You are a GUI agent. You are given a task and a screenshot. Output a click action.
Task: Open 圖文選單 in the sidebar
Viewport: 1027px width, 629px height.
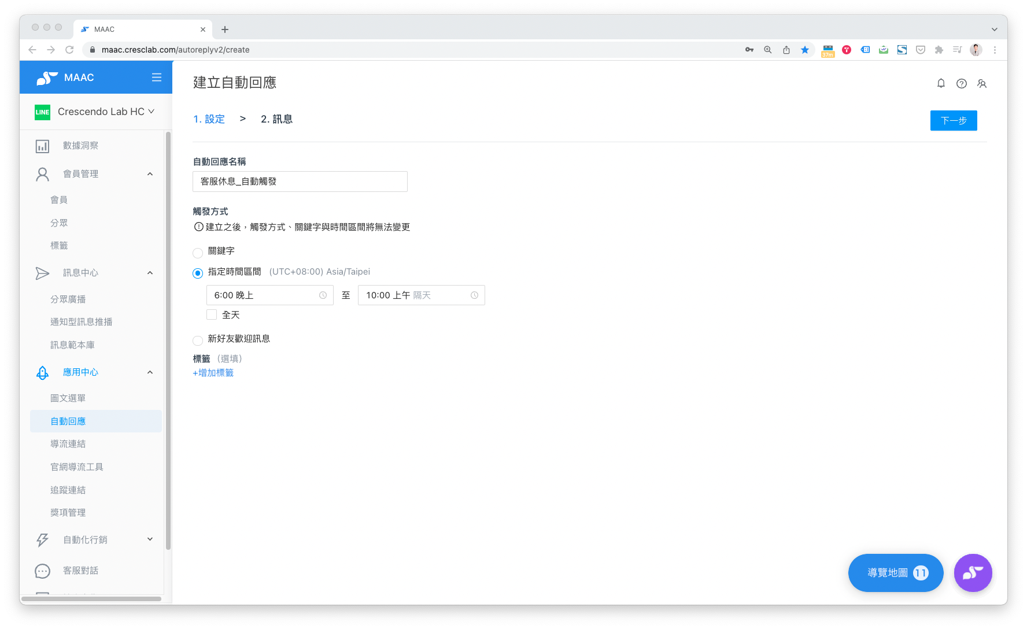pyautogui.click(x=68, y=398)
